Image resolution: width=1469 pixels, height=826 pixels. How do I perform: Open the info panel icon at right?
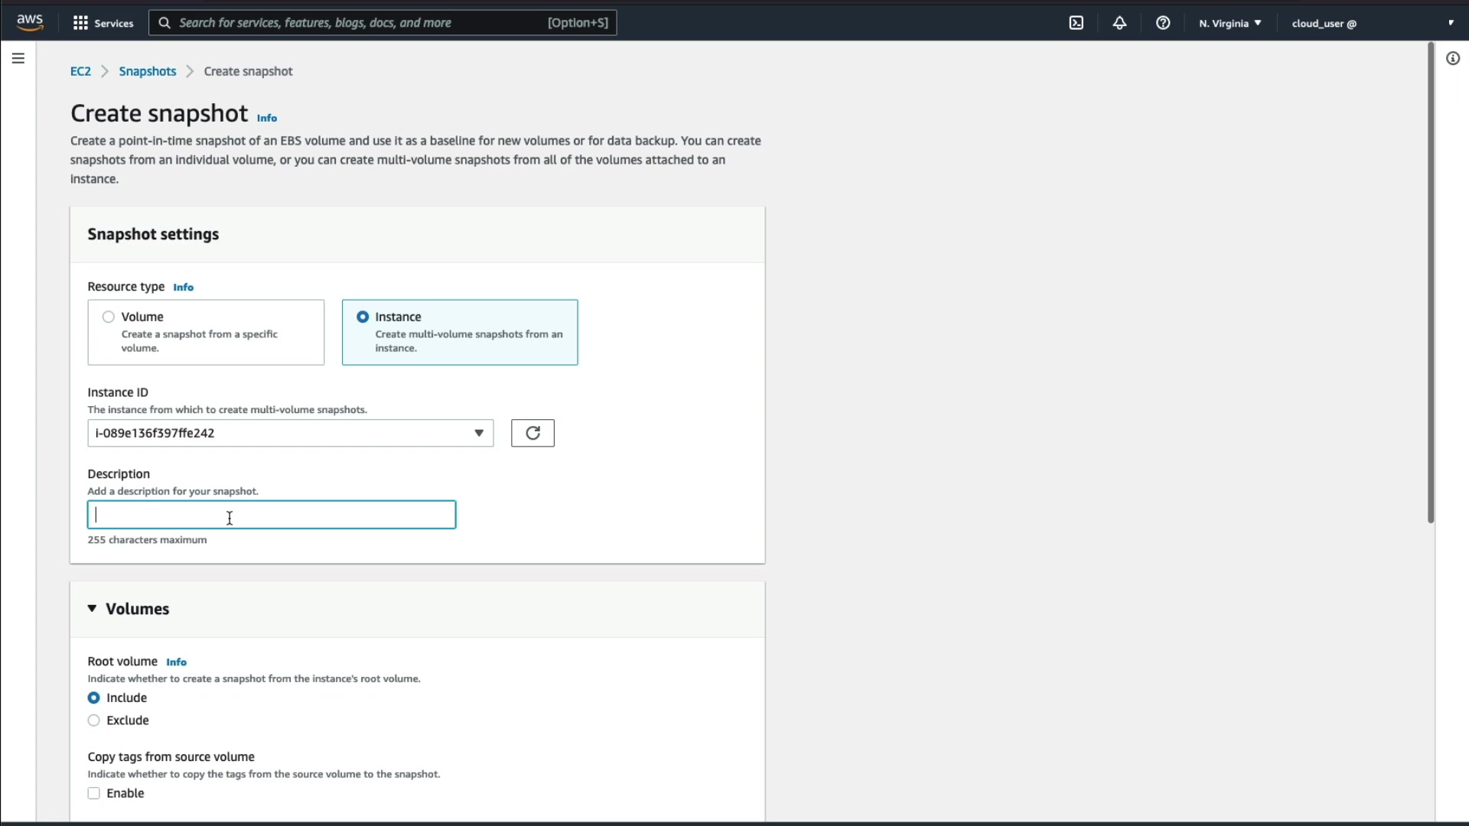(1453, 58)
